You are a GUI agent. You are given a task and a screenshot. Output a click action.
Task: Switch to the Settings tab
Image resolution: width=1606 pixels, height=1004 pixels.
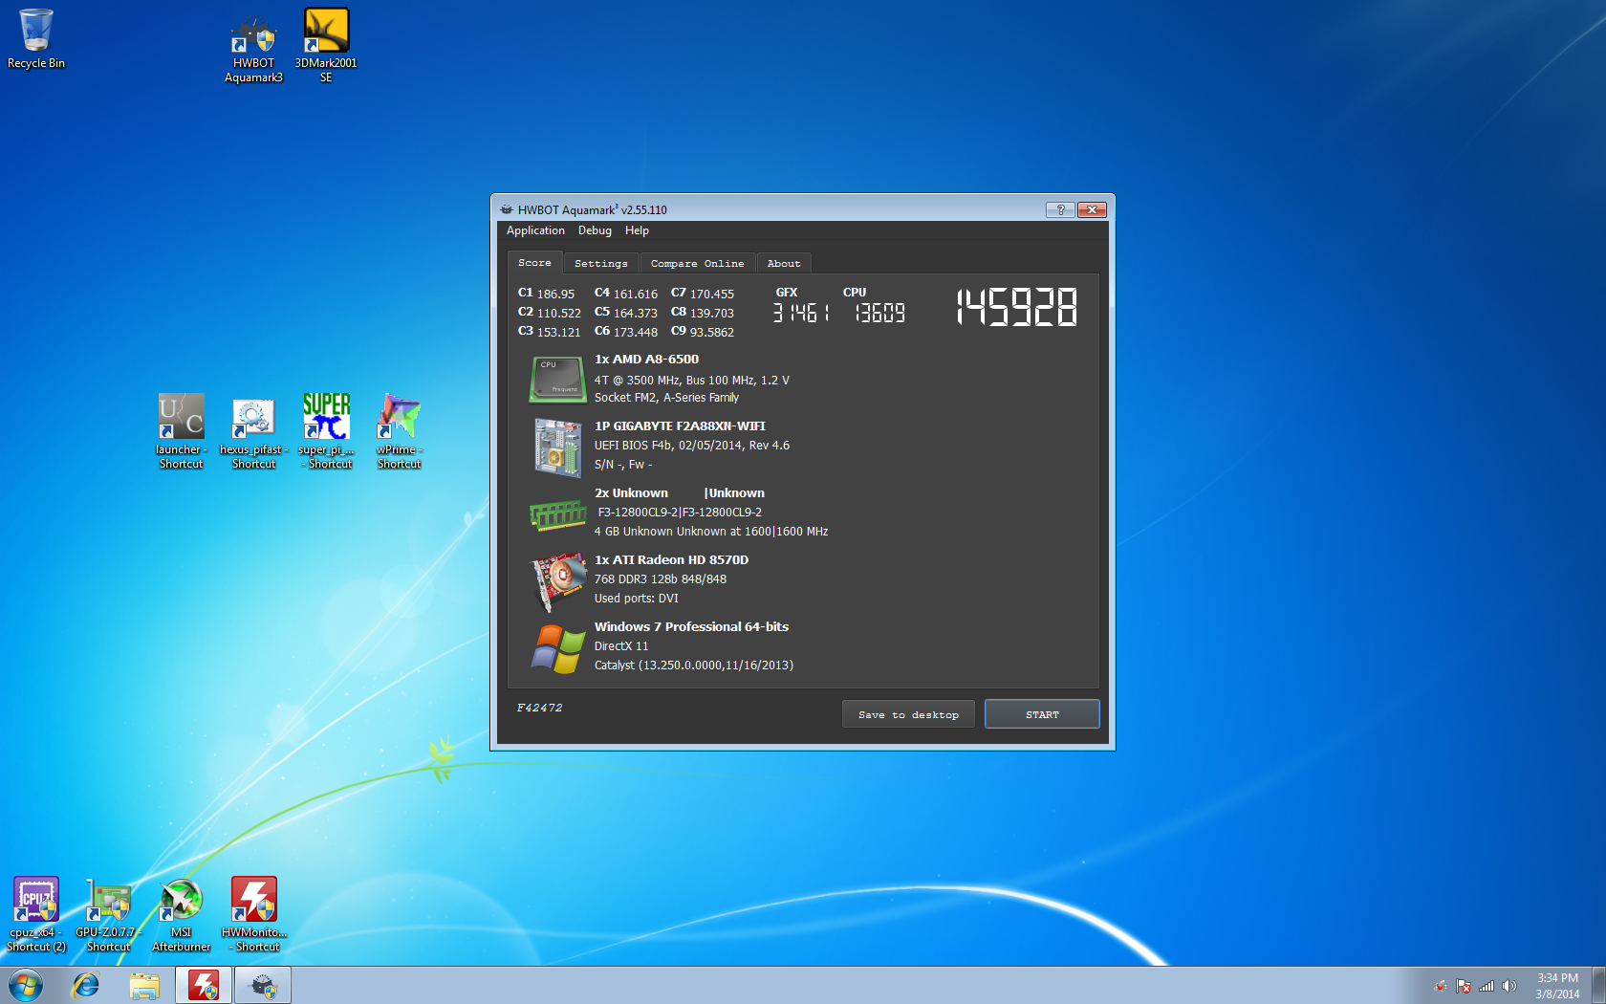[600, 263]
